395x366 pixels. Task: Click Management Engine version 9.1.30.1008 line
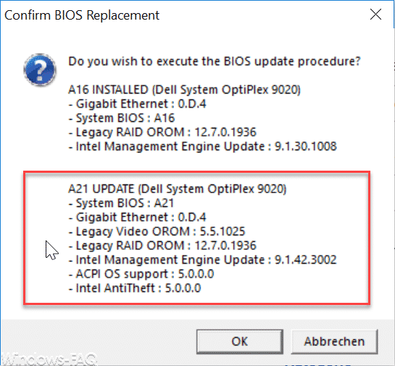[202, 147]
